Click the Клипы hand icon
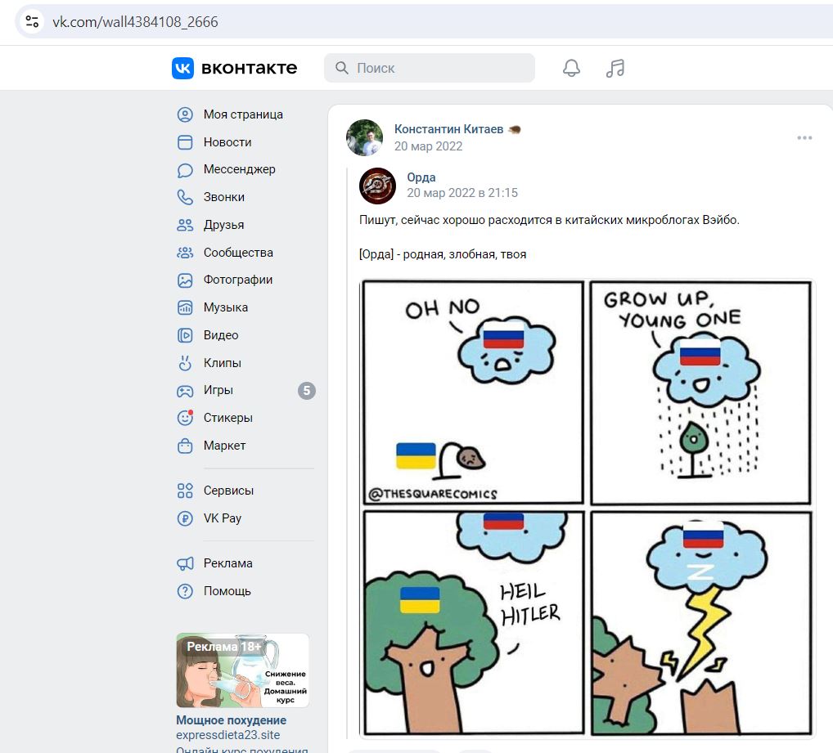Viewport: 833px width, 753px height. (x=185, y=363)
